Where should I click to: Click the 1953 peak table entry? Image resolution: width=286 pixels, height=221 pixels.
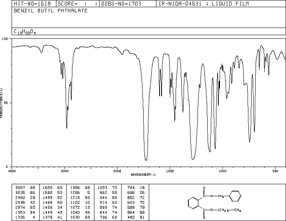(25, 212)
